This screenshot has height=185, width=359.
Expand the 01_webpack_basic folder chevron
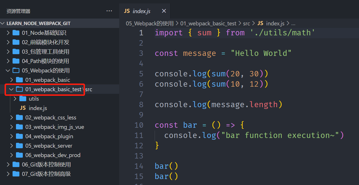(x=11, y=80)
